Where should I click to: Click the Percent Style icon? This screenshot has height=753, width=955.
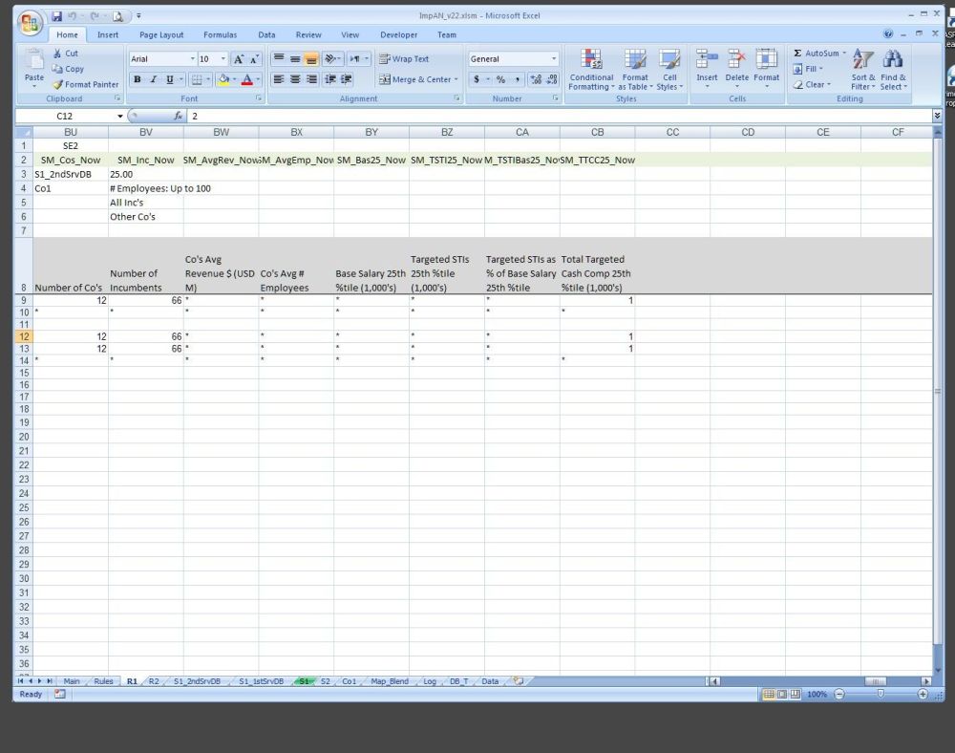click(x=500, y=79)
